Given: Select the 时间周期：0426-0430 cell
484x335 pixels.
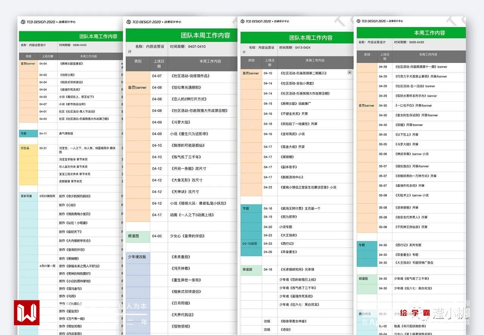Looking at the screenshot, I should click(x=429, y=44).
